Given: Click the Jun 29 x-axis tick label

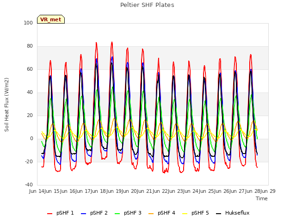Looking at the screenshot, I should tap(269, 191).
